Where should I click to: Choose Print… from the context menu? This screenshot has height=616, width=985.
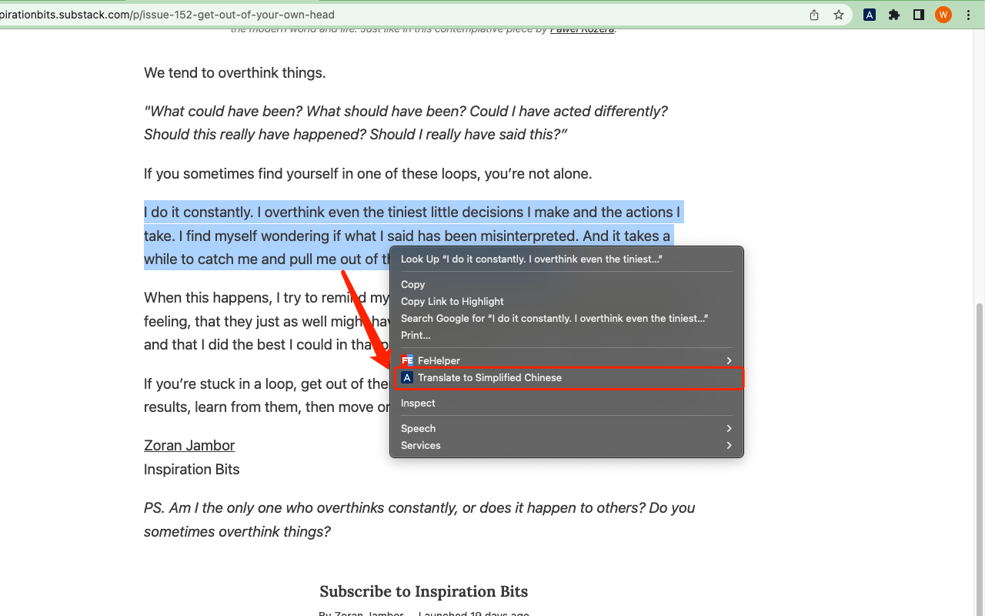[566, 335]
